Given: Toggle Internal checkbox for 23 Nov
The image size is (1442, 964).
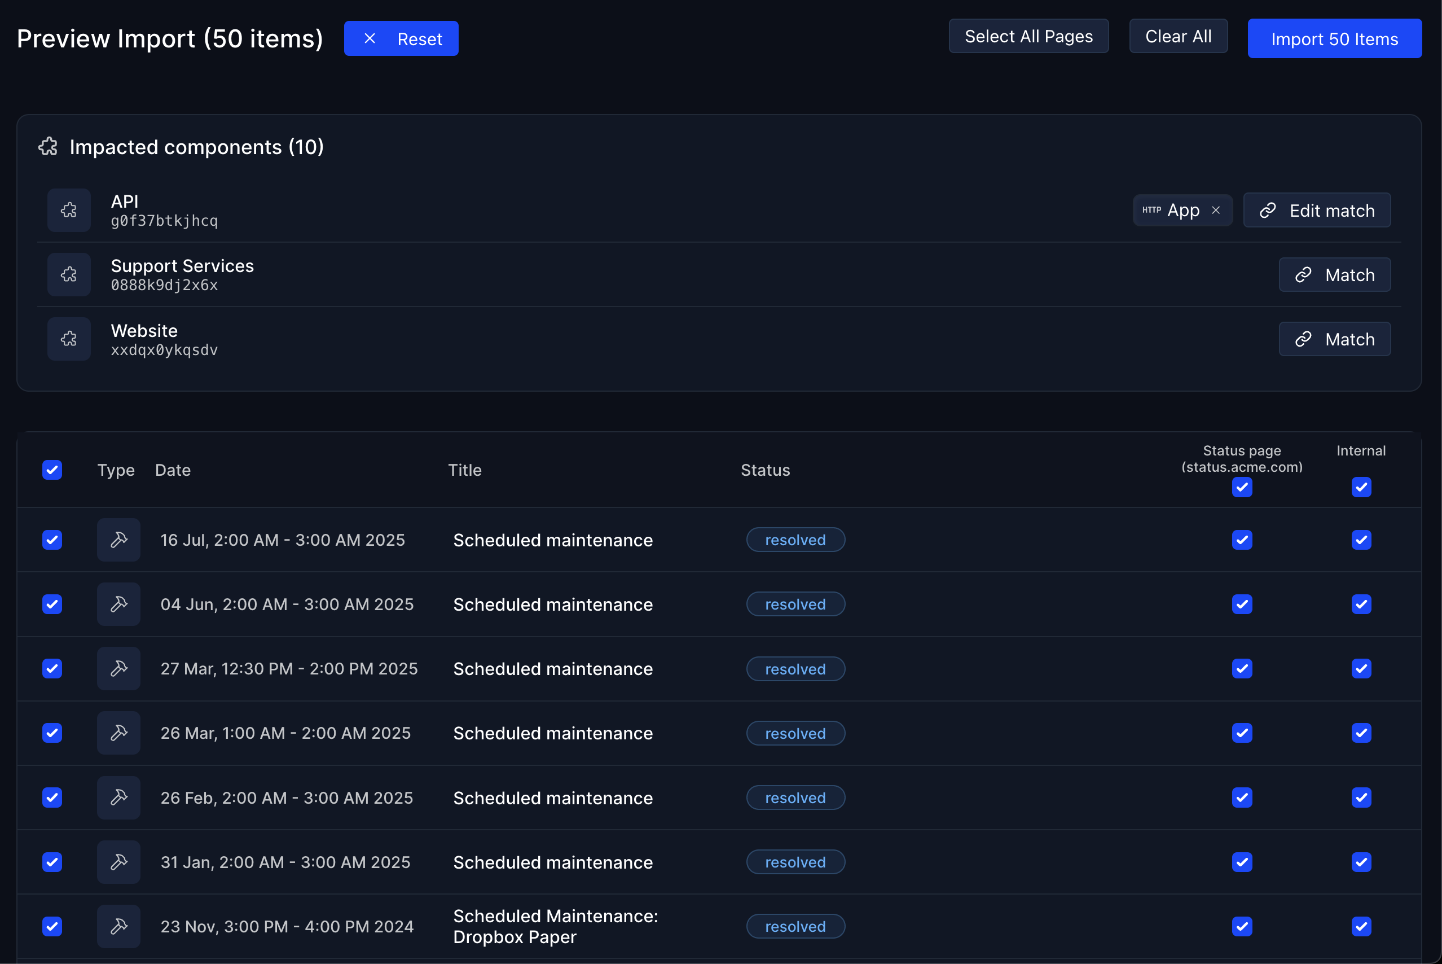Looking at the screenshot, I should (1361, 926).
